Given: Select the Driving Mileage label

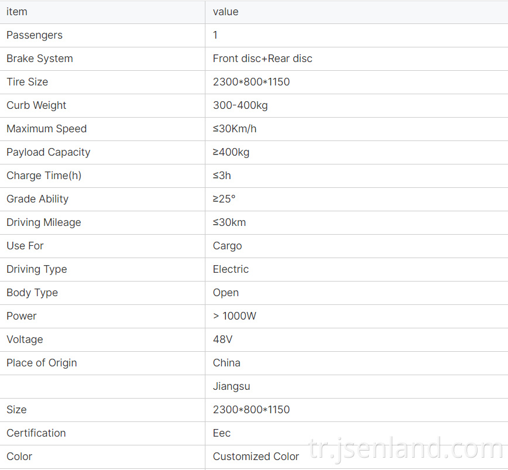Looking at the screenshot, I should 44,222.
